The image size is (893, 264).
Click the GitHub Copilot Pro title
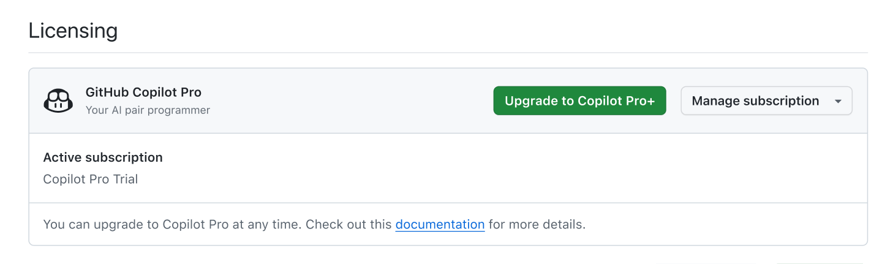[143, 92]
